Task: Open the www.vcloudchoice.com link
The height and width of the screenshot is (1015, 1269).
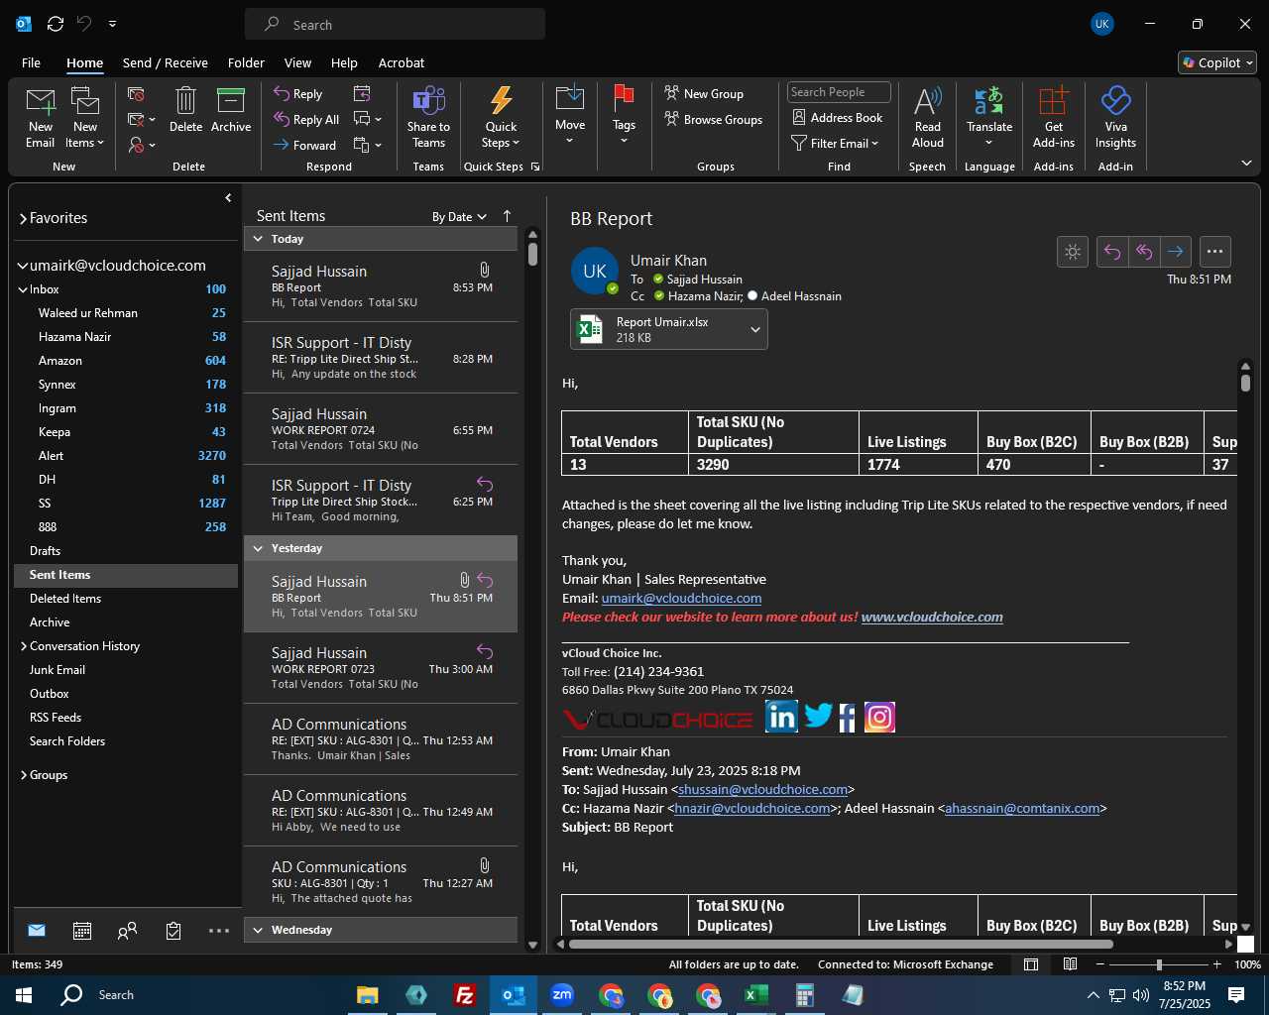Action: pyautogui.click(x=932, y=618)
